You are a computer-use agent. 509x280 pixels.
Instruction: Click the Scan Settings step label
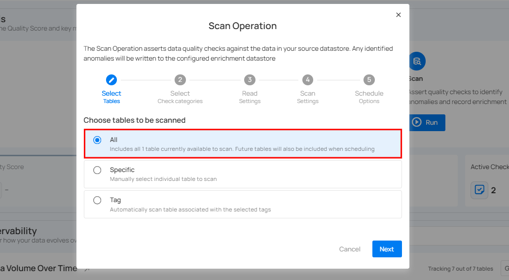[308, 97]
